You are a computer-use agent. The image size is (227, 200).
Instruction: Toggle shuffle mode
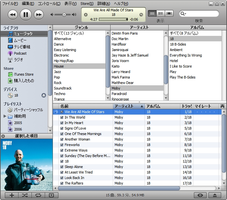point(25,195)
